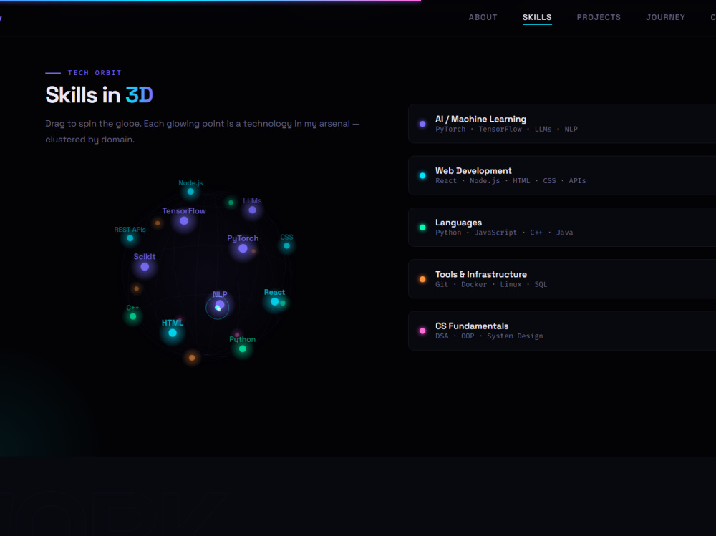Viewport: 716px width, 536px height.
Task: Click 'Git · Docker · Linux · SQL' subtitle
Action: (x=491, y=284)
